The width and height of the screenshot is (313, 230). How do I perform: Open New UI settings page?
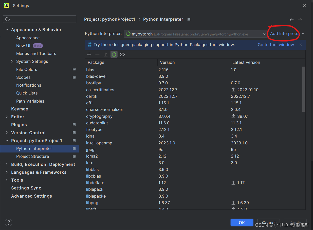[x=23, y=46]
